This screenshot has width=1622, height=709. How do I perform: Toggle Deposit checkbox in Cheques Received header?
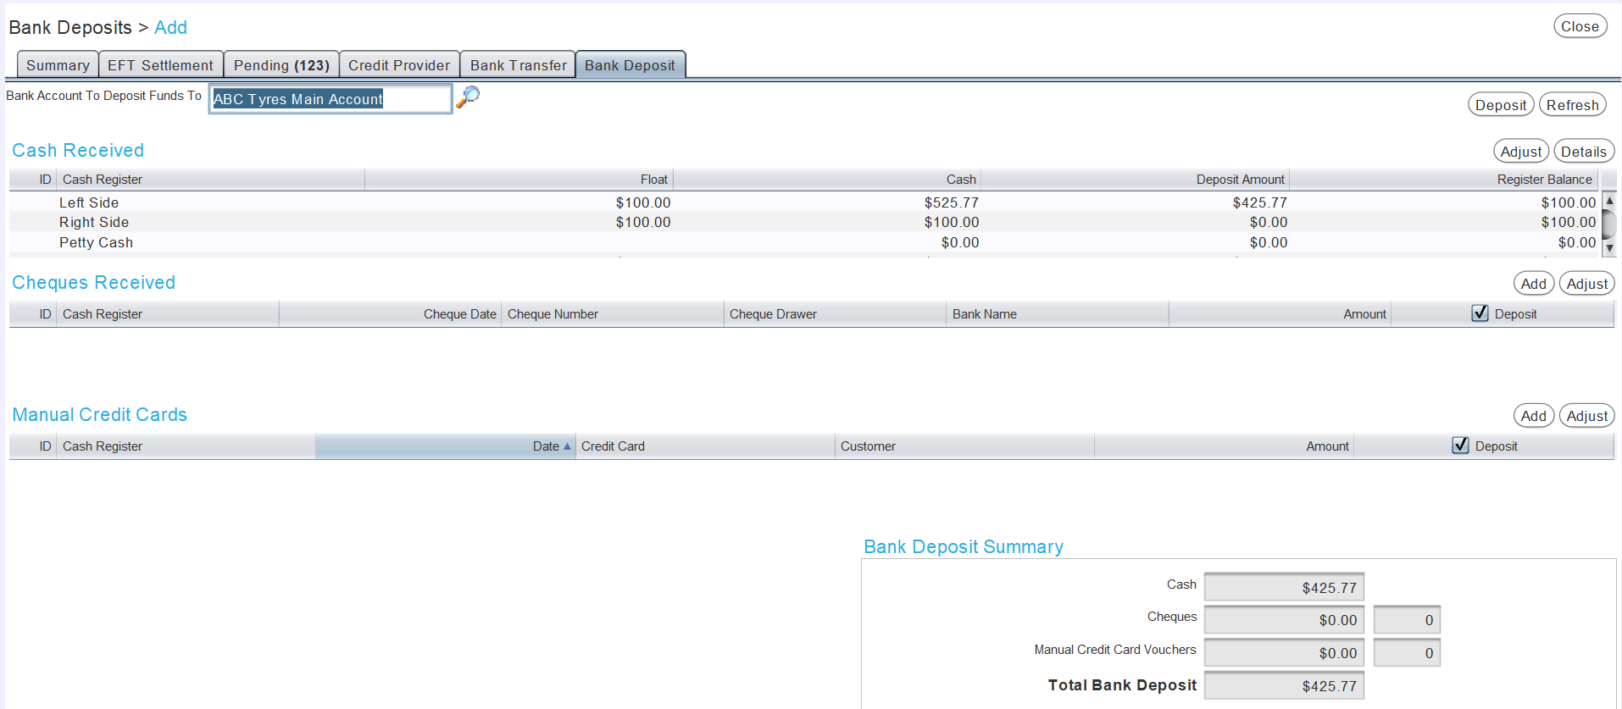coord(1480,313)
